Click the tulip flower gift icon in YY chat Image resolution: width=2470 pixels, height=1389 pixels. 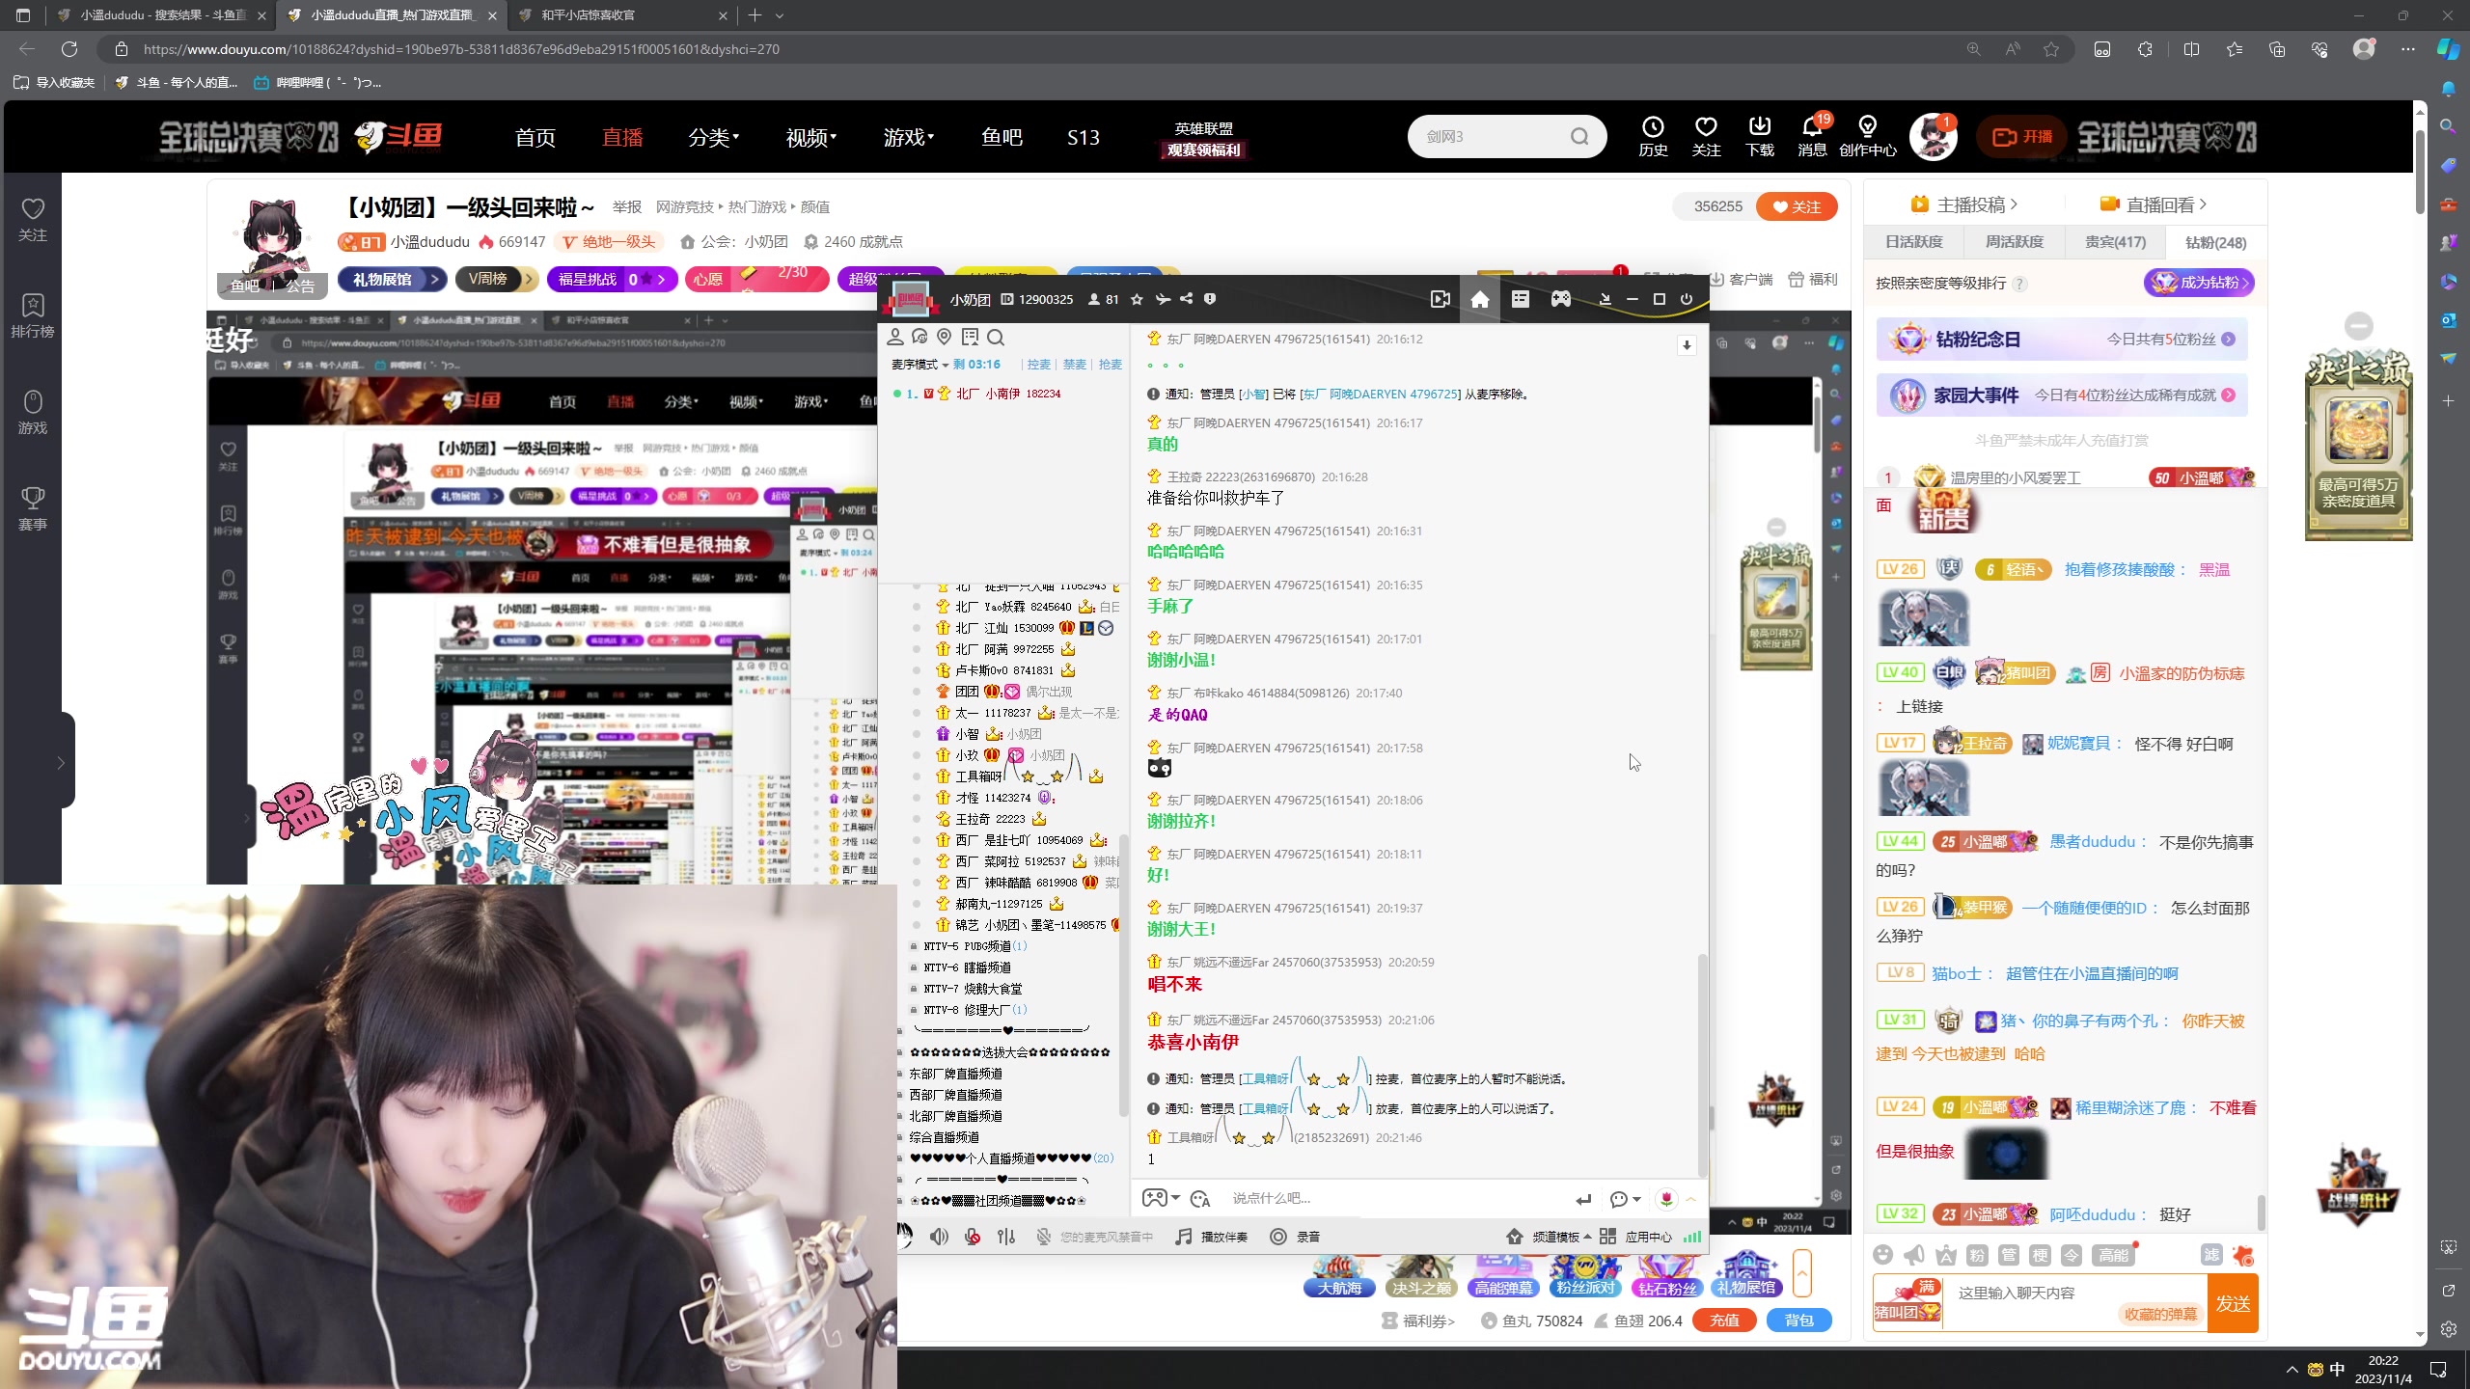pos(1666,1198)
